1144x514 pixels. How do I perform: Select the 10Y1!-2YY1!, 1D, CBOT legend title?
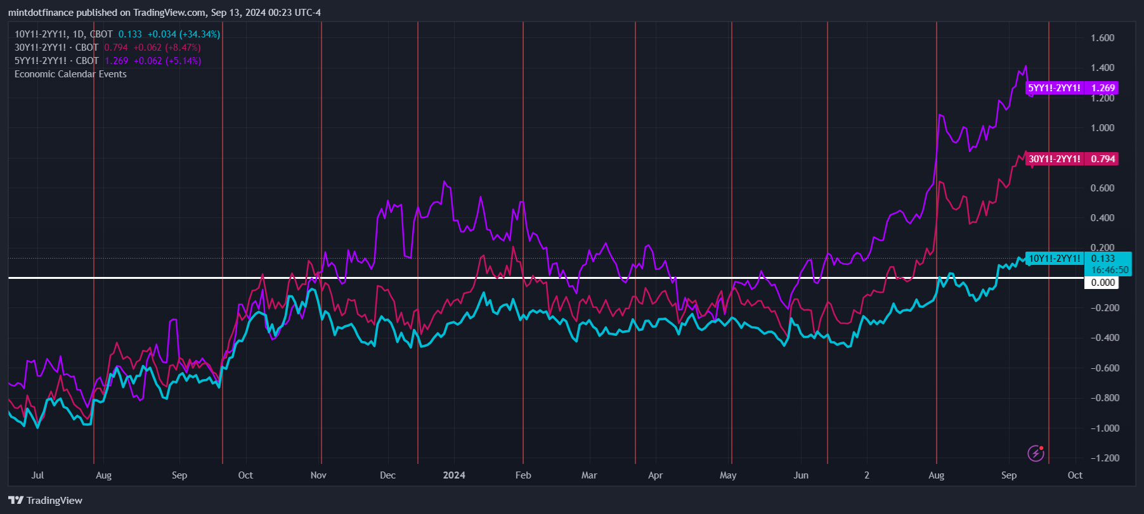[x=63, y=34]
